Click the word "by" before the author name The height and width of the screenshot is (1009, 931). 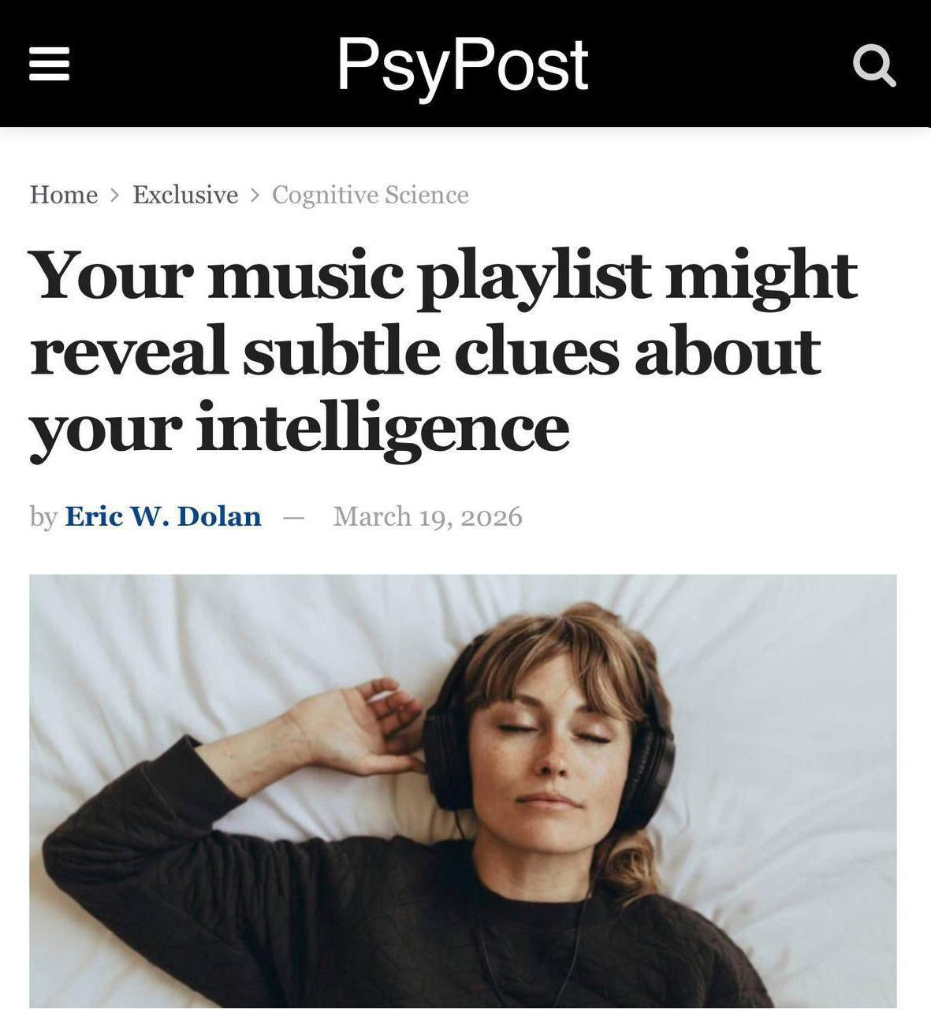tap(43, 517)
